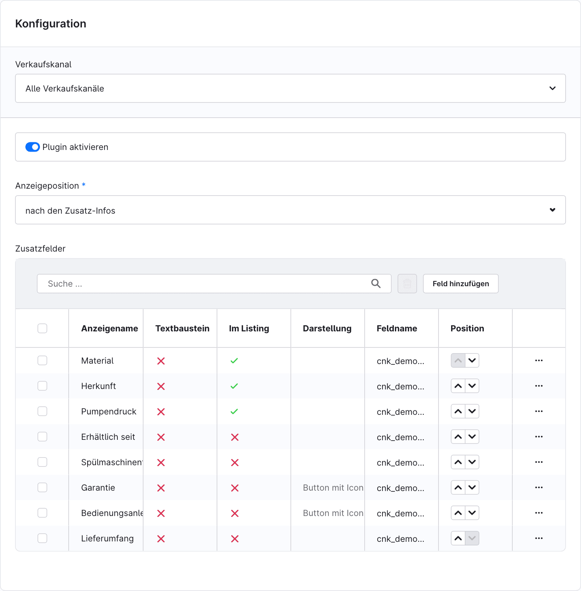Open Erhältlich seit row three-dot menu
Screen dimensions: 581x591
(539, 437)
